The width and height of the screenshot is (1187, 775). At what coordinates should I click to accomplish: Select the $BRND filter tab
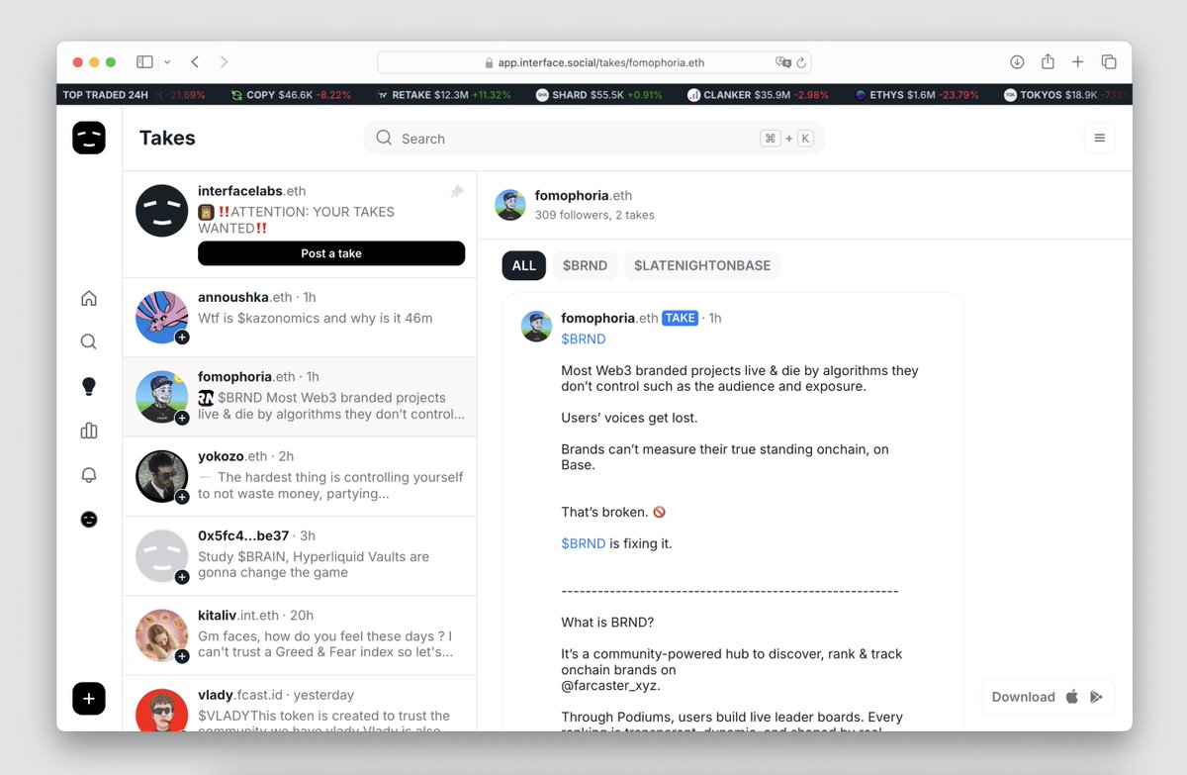click(x=585, y=265)
